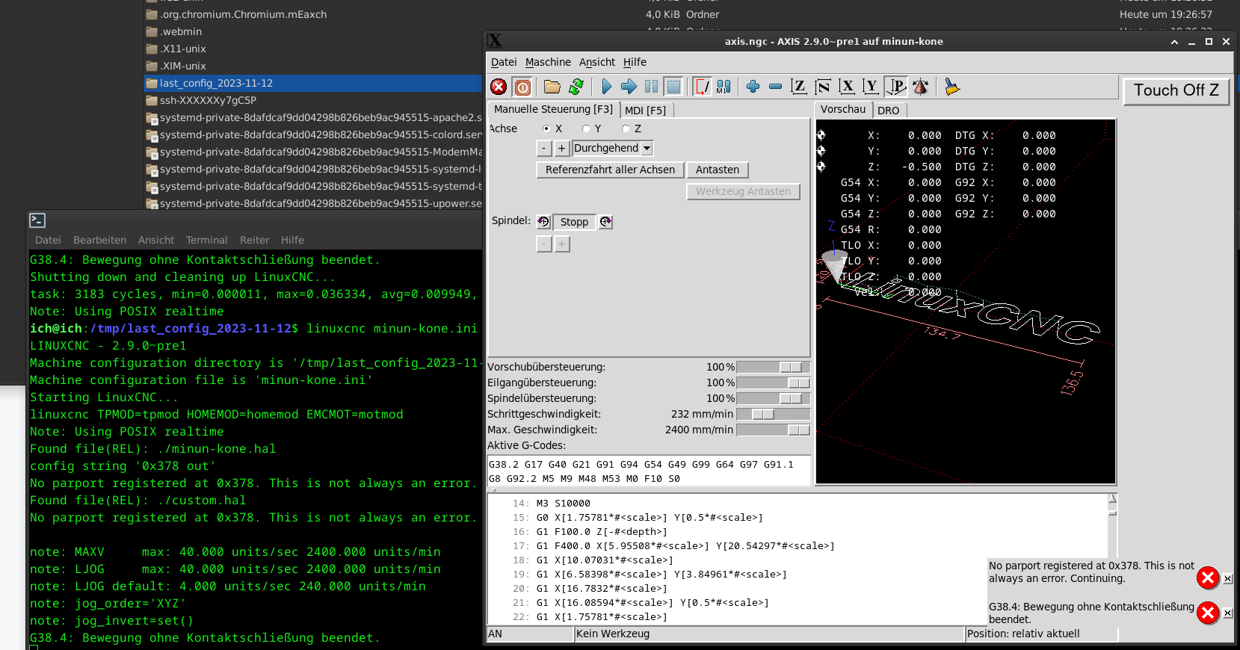Toggle the block delete skip-lines icon
This screenshot has height=650, width=1240.
702,87
